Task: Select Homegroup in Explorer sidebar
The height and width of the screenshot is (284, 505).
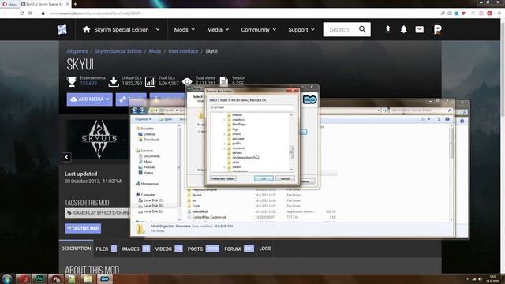Action: point(147,184)
